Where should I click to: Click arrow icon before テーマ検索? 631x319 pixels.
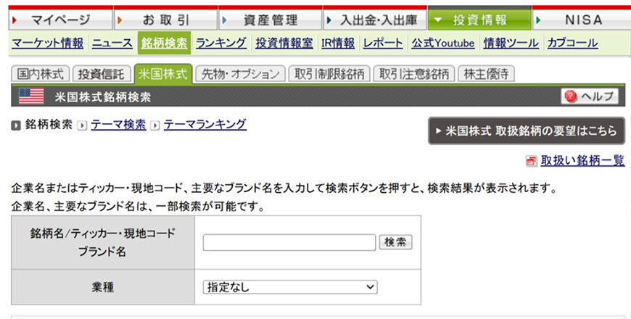point(82,125)
